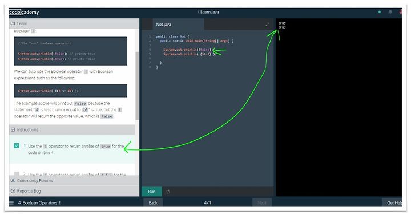Screen dimensions: 411x215
Task: Click the lesson panel's vertical scrollbar
Action: (x=137, y=86)
